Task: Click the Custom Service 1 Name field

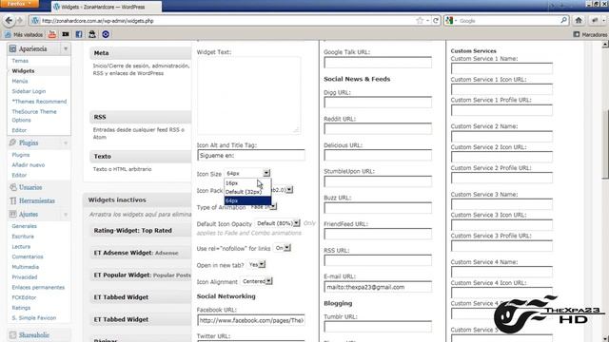Action: pos(501,68)
